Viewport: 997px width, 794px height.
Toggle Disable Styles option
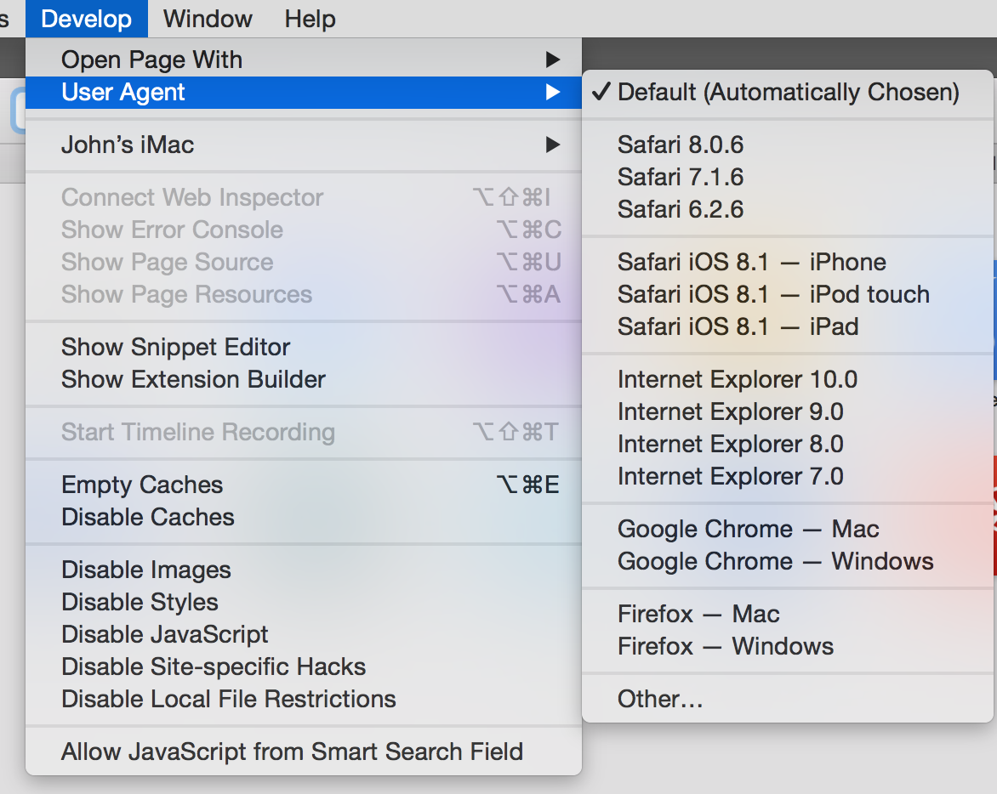(x=304, y=603)
